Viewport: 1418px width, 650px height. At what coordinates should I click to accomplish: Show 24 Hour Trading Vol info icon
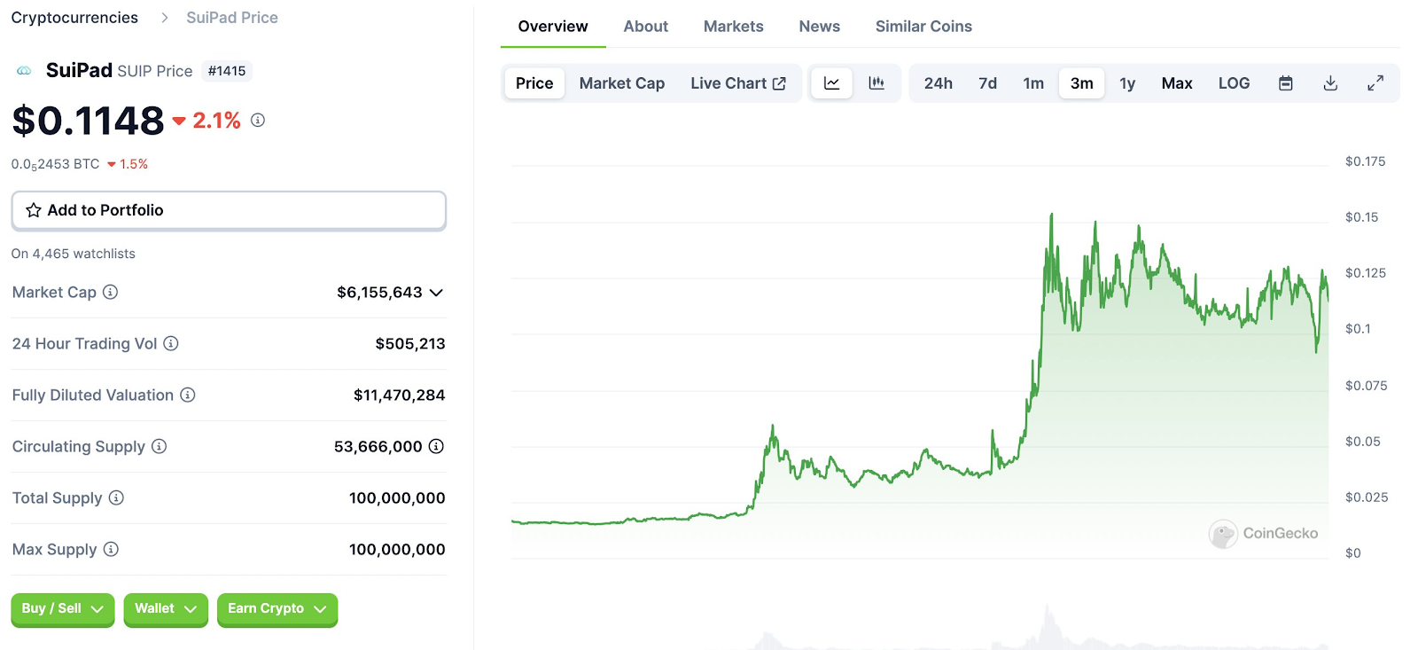tap(171, 343)
